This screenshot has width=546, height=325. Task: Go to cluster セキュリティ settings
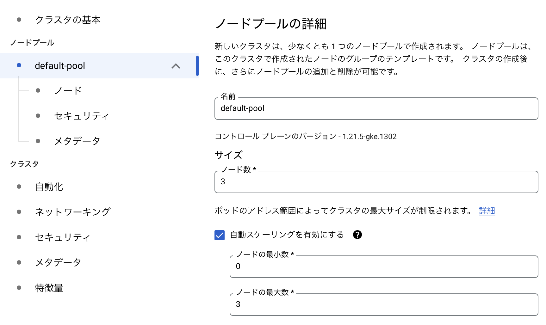(x=63, y=237)
